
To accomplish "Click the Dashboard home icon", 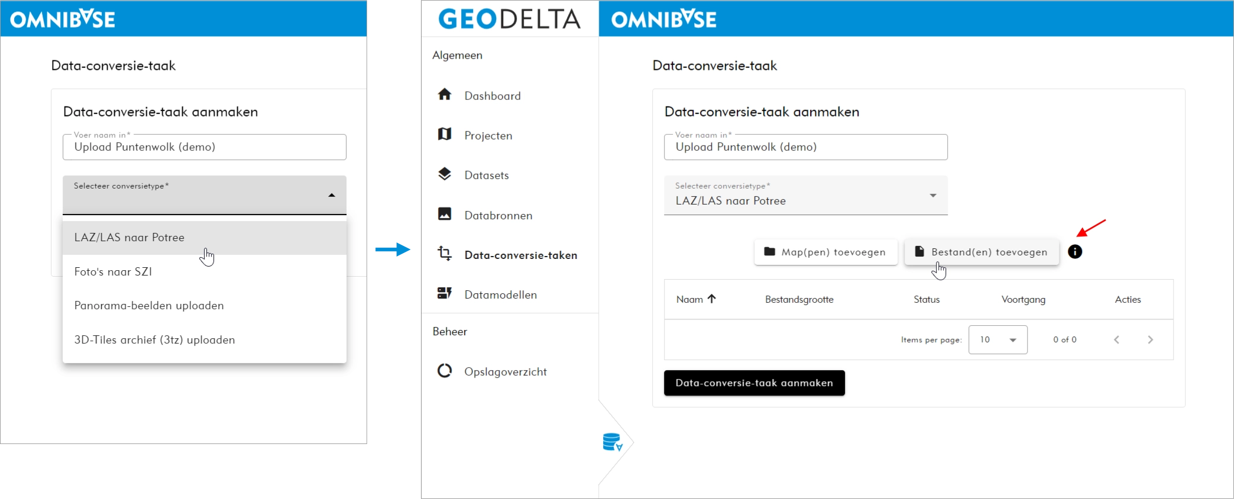I will pos(445,95).
